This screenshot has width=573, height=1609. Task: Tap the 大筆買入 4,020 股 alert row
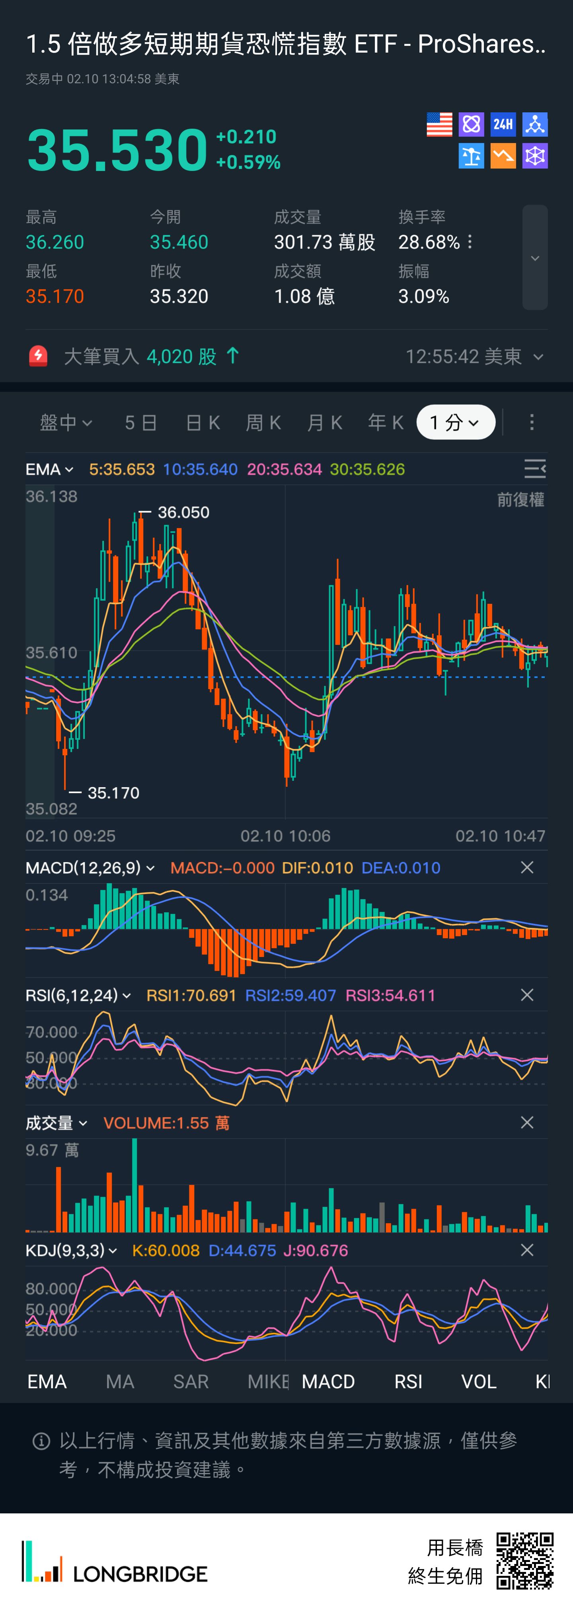pyautogui.click(x=286, y=357)
